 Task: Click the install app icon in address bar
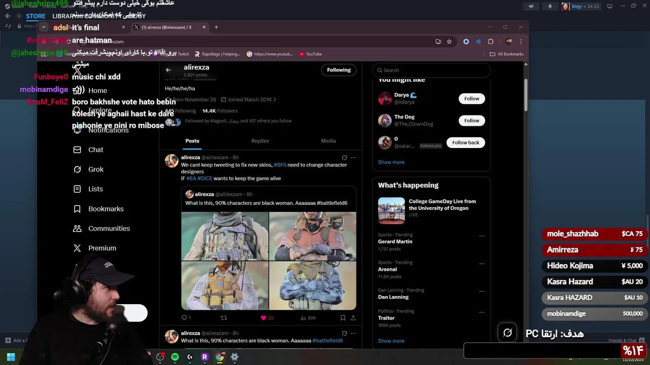pos(438,42)
